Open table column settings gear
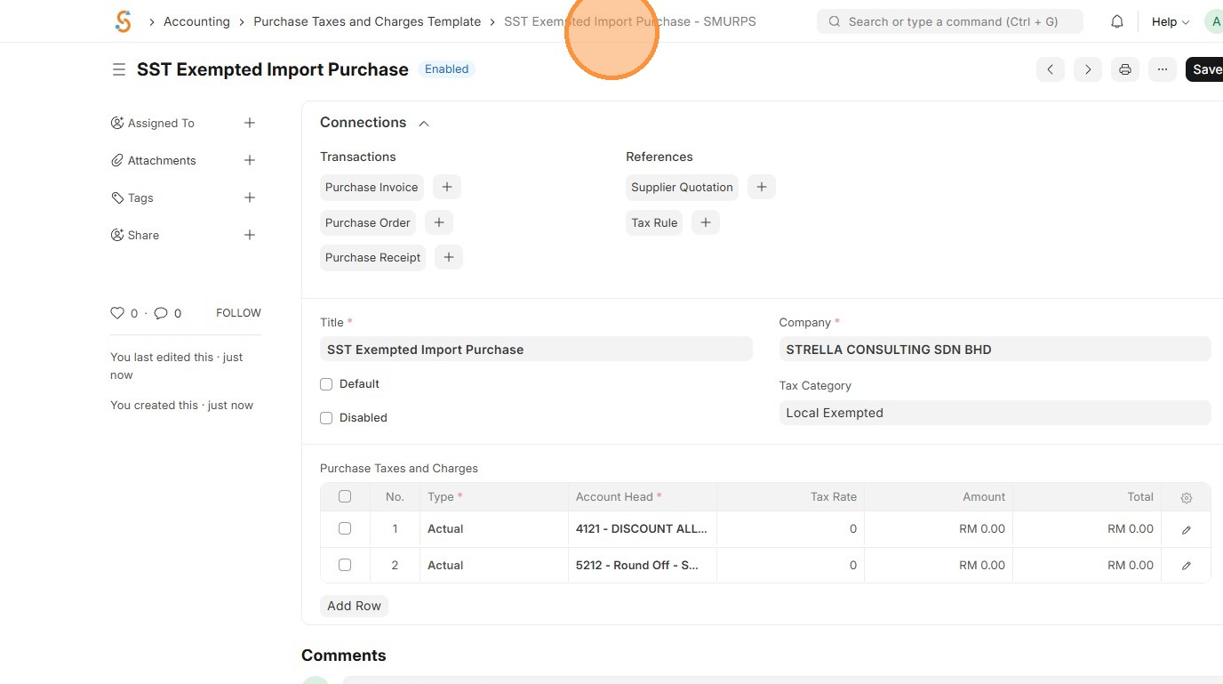1223x684 pixels. [1186, 497]
